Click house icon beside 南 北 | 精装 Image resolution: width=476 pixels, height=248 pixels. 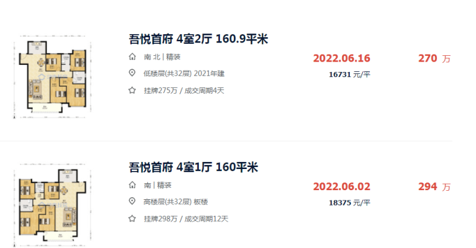(132, 57)
